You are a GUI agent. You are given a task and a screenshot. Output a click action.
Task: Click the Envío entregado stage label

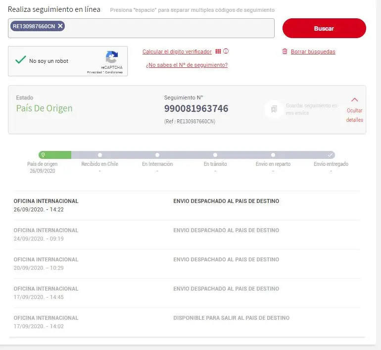click(331, 164)
